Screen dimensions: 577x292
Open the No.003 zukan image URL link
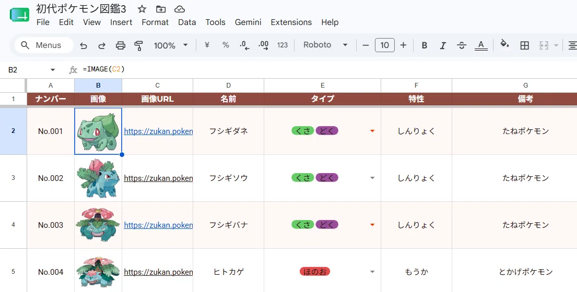tap(158, 225)
